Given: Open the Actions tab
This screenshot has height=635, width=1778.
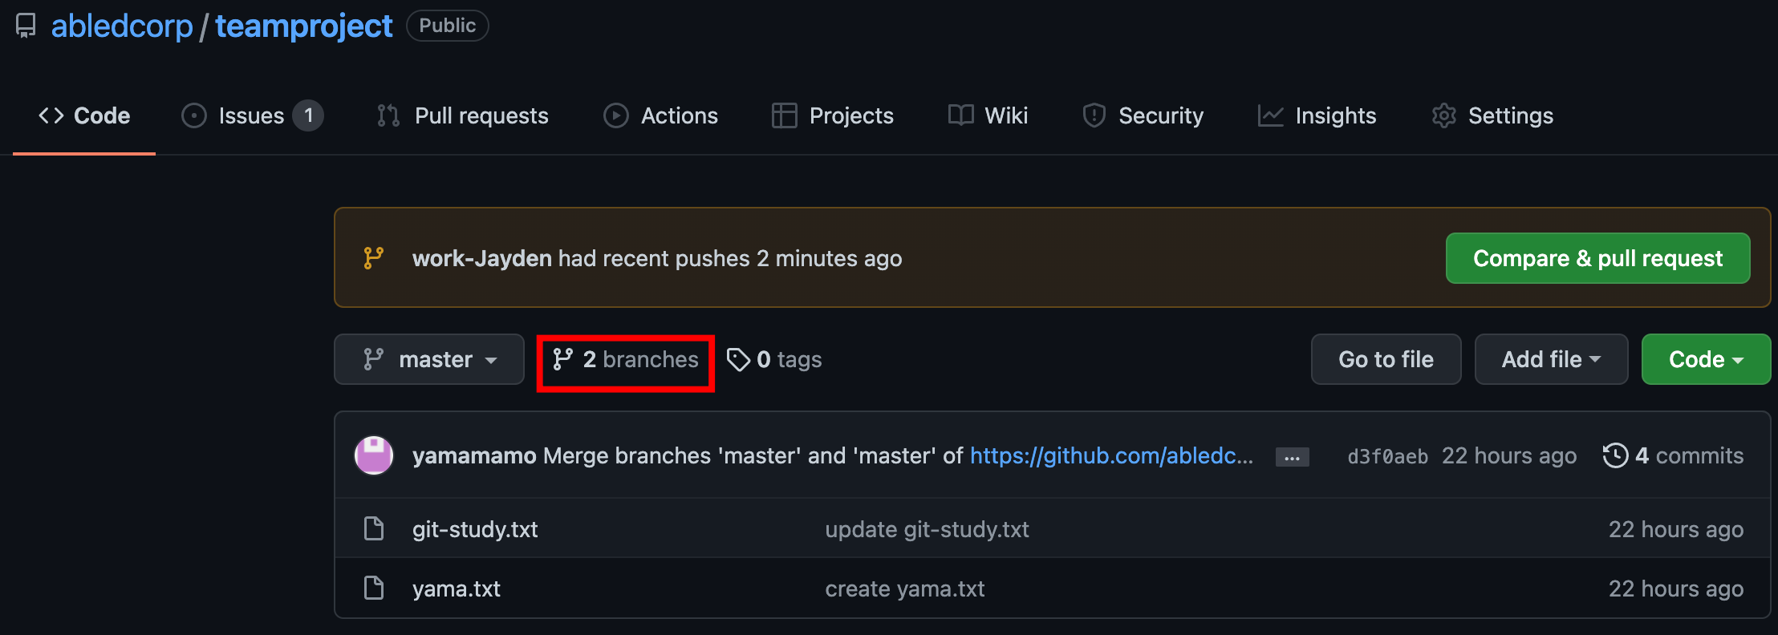Looking at the screenshot, I should point(660,115).
